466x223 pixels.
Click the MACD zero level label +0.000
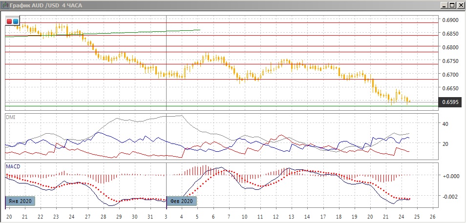pyautogui.click(x=450, y=176)
